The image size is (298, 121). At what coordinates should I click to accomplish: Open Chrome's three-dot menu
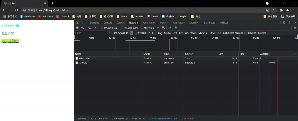point(294,10)
